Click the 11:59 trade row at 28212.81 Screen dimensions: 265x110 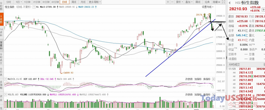[x=247, y=69]
